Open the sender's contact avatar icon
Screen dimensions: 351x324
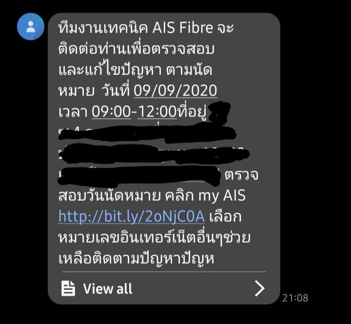click(31, 27)
